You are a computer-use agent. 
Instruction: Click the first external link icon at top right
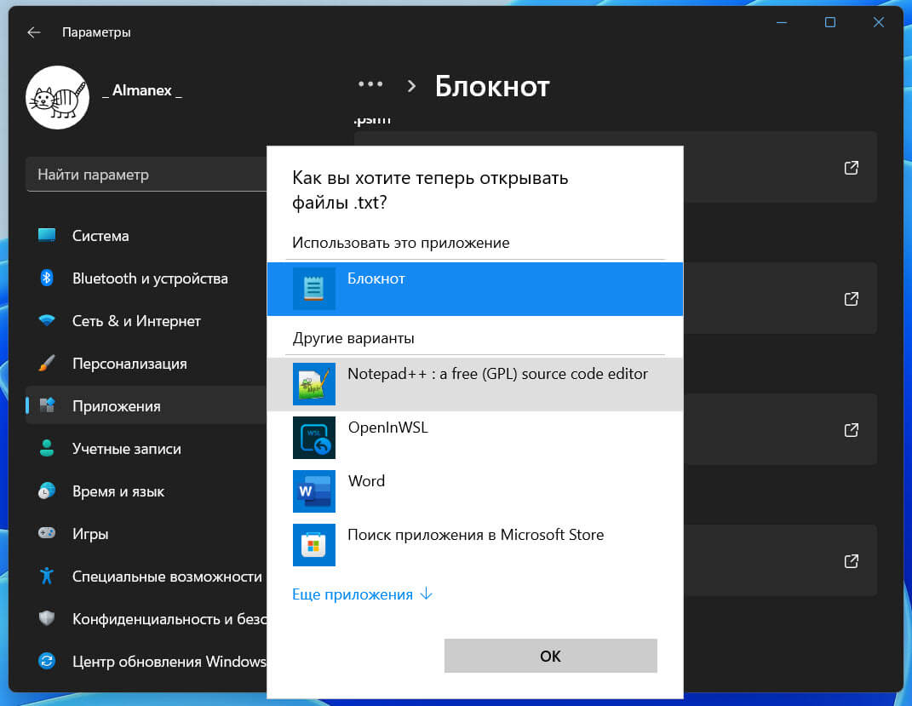(x=851, y=168)
